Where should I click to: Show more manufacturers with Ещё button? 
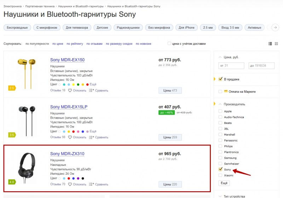click(x=224, y=183)
